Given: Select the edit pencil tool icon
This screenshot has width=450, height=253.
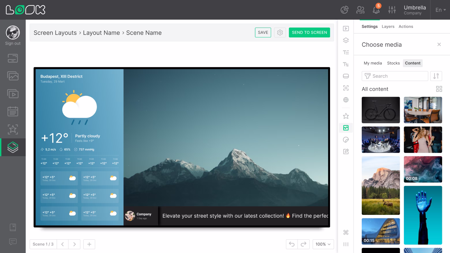Looking at the screenshot, I should click(x=346, y=152).
